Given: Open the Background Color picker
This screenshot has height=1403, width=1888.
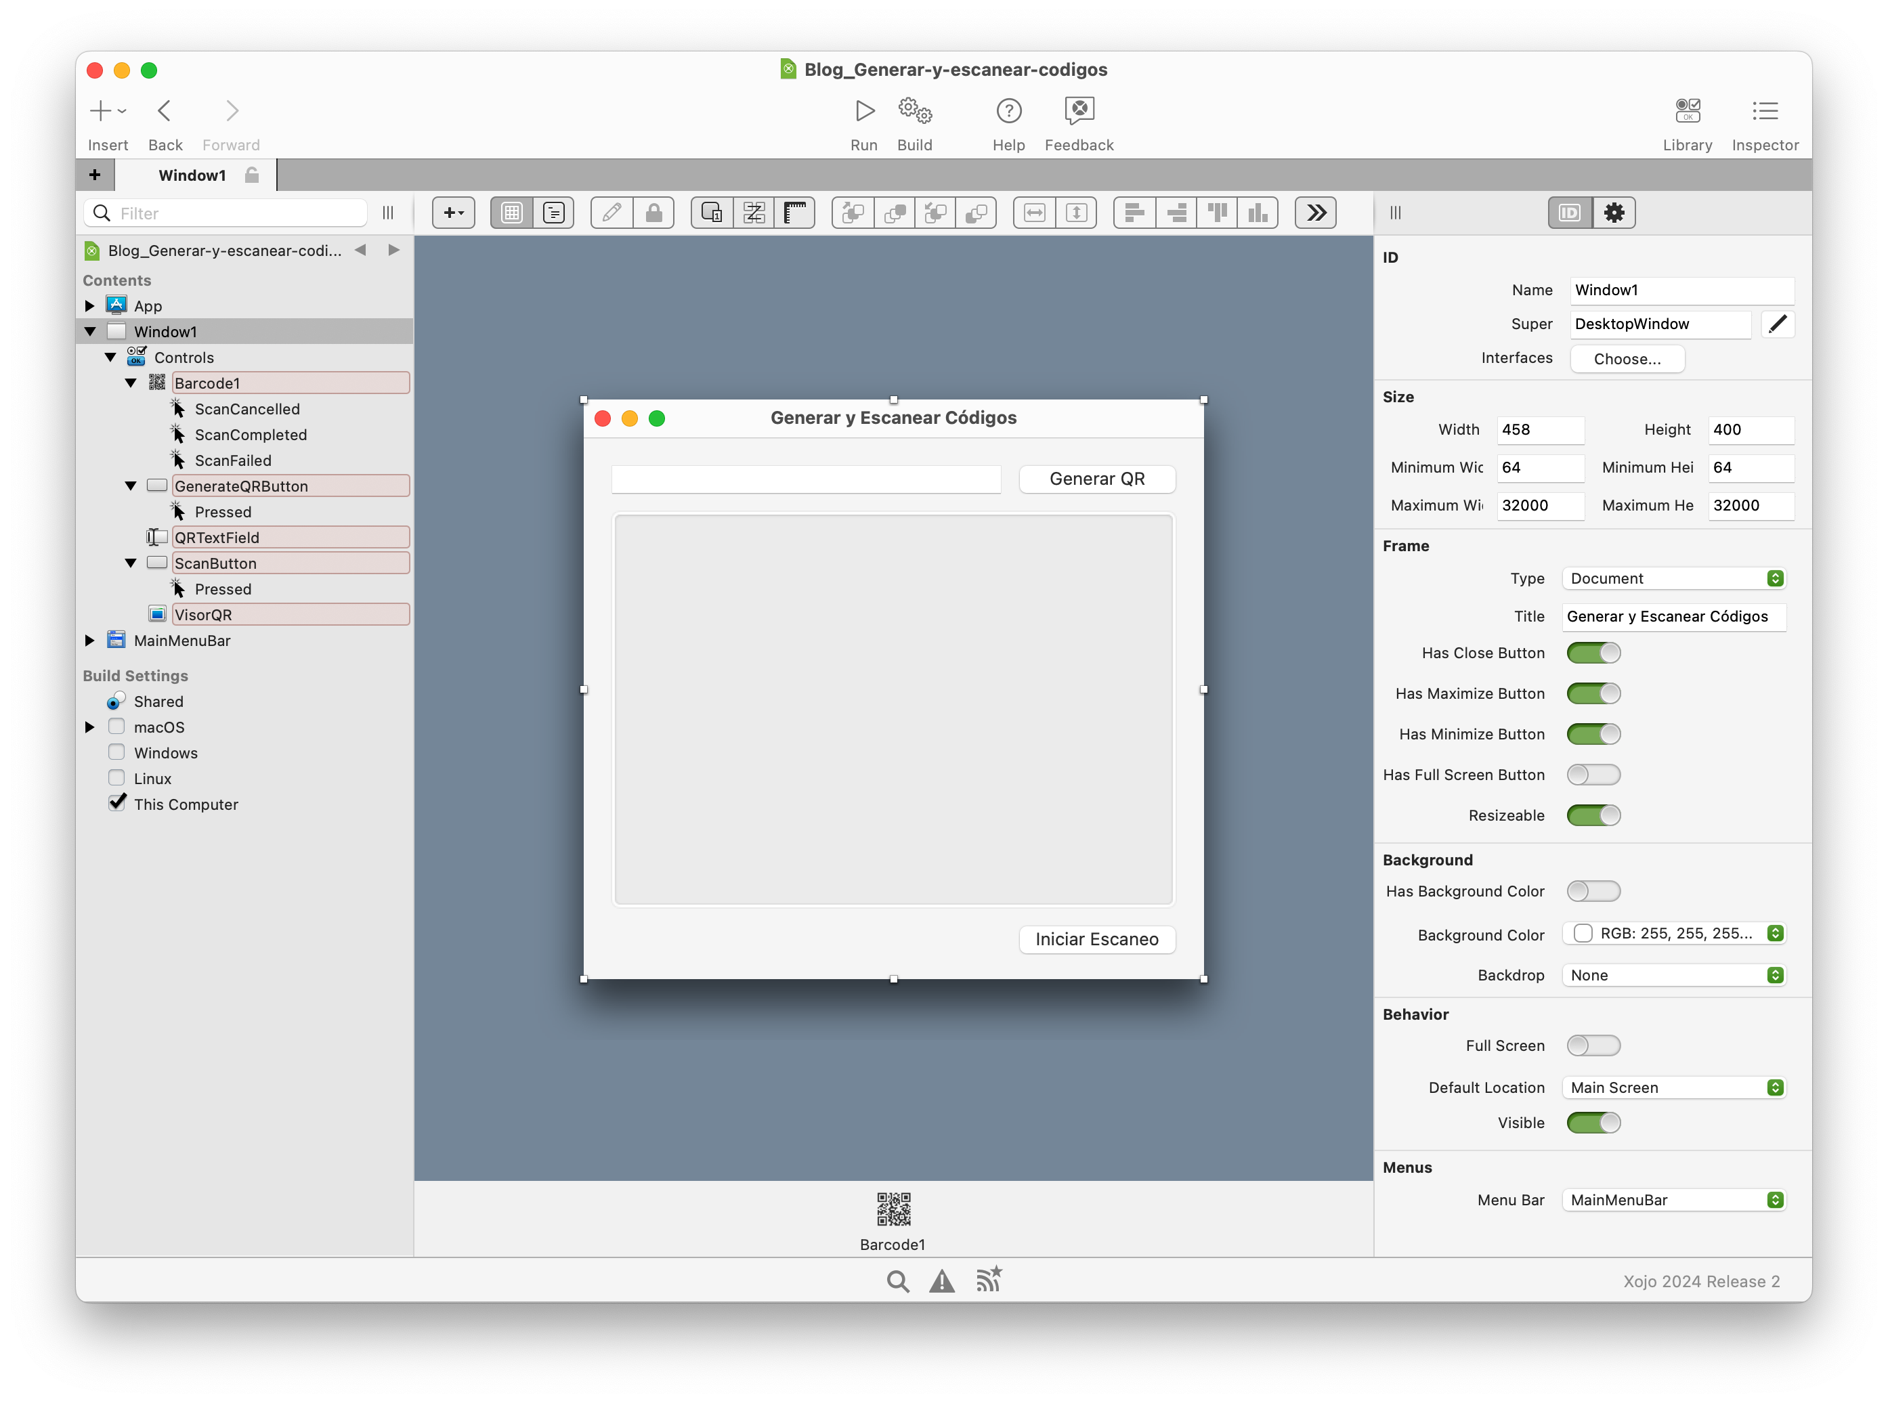Looking at the screenshot, I should tap(1673, 933).
